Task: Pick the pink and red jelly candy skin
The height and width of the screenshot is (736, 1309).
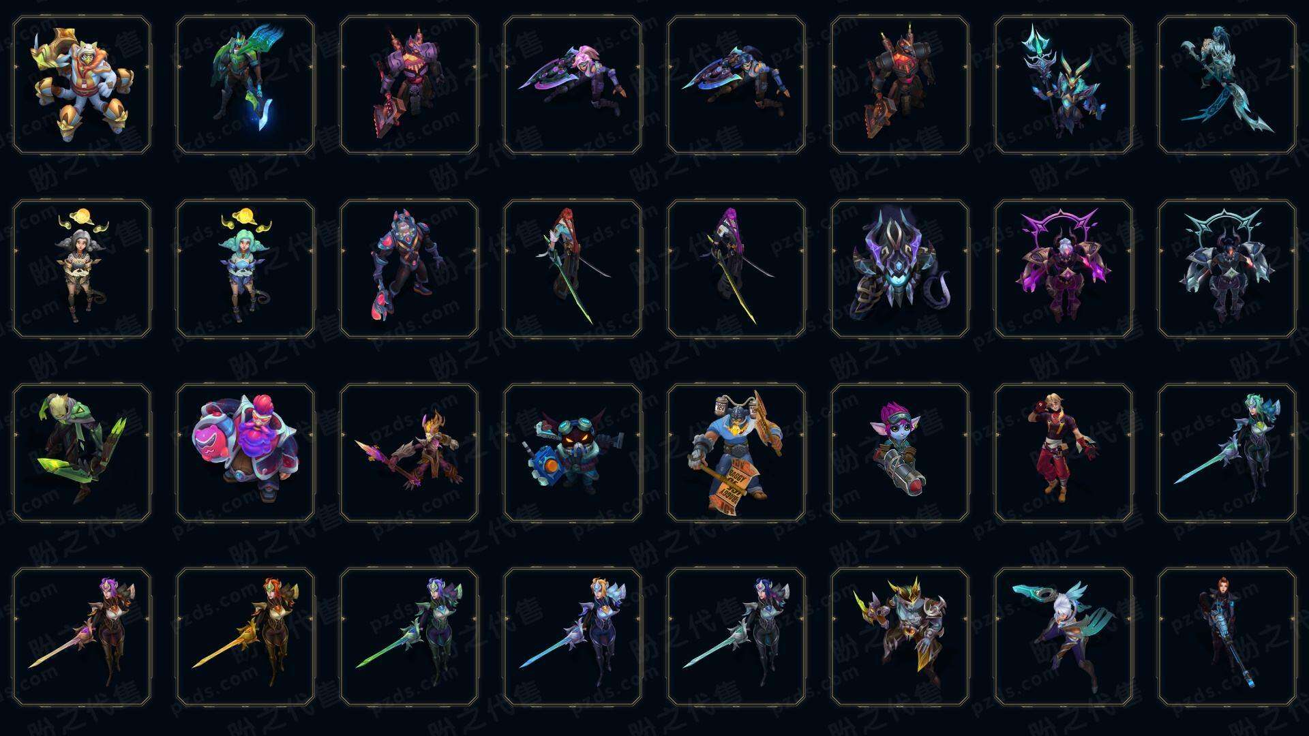Action: (x=245, y=453)
